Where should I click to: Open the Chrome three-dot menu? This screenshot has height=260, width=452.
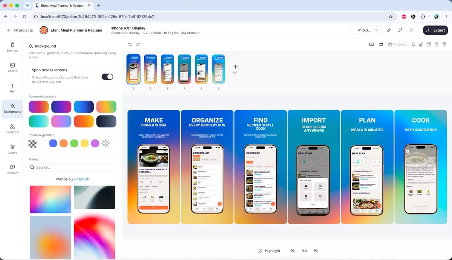coord(446,17)
